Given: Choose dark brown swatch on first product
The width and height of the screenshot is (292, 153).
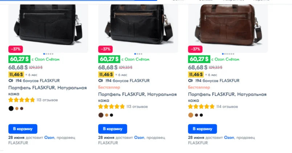Looking at the screenshot, I should [21, 108].
